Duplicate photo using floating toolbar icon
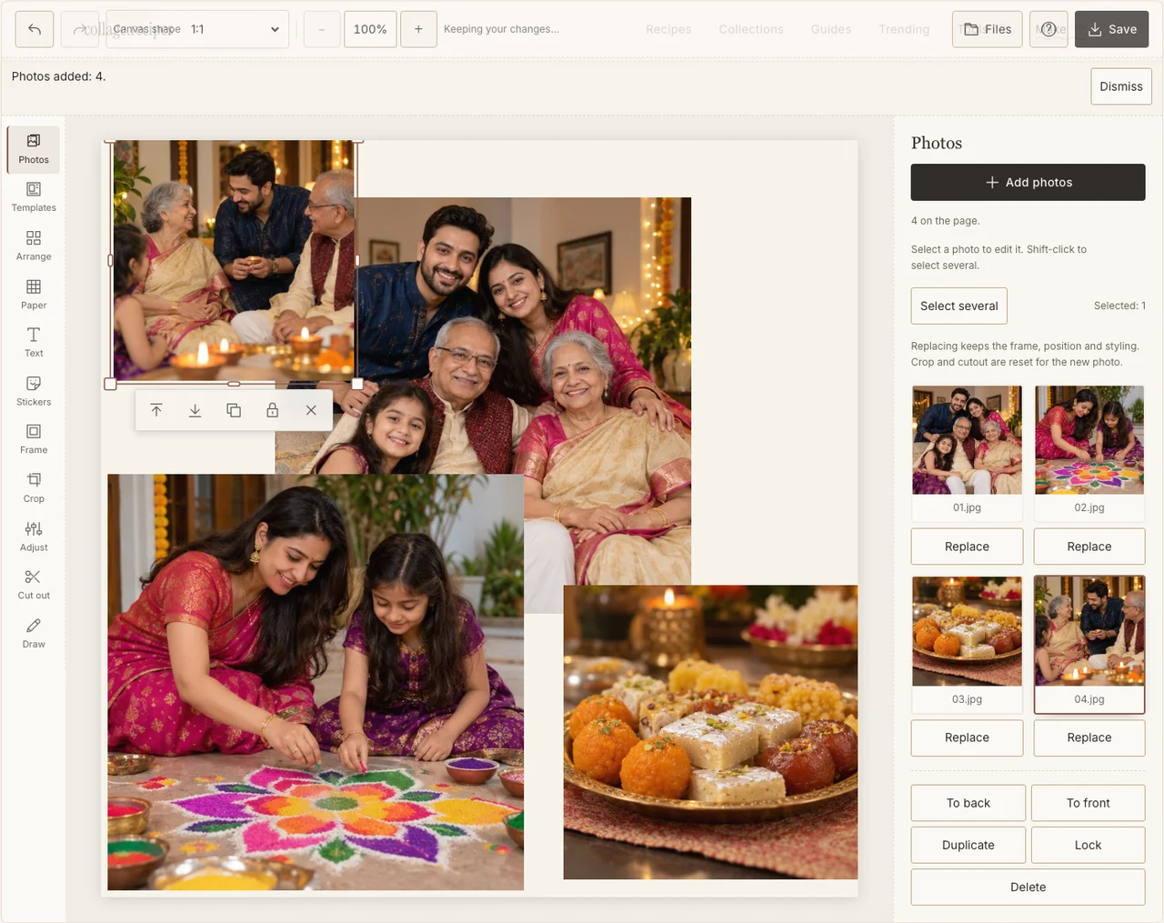 point(234,410)
